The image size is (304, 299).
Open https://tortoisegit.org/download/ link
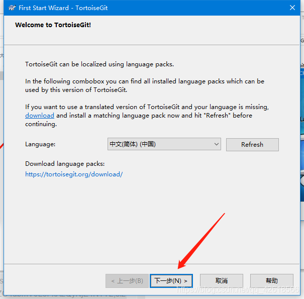click(74, 174)
